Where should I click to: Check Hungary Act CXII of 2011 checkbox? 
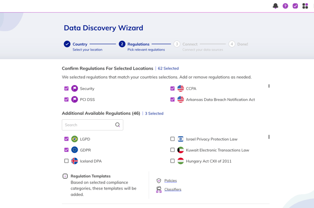172,161
